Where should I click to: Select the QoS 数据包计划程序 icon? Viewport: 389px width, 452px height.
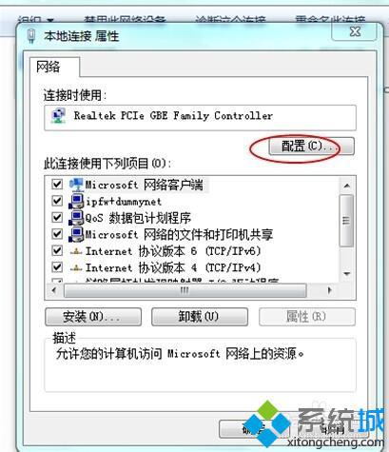pos(76,218)
